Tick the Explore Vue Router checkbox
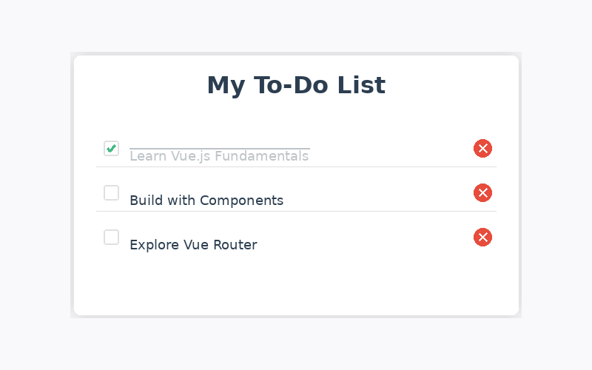 [x=112, y=237]
